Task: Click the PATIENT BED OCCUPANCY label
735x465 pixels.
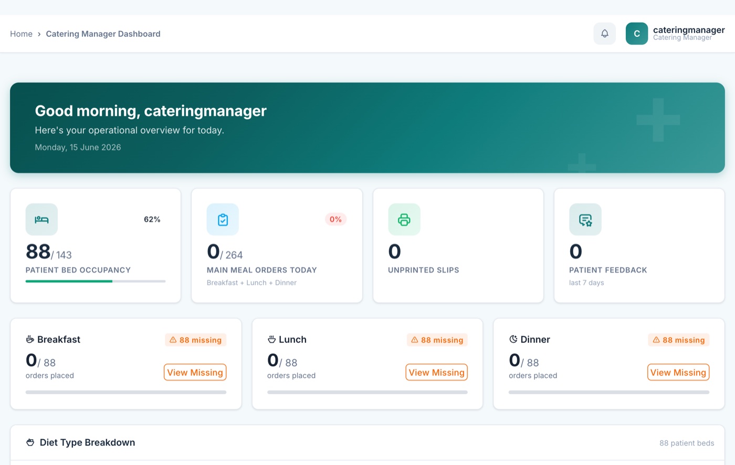Action: [x=78, y=270]
